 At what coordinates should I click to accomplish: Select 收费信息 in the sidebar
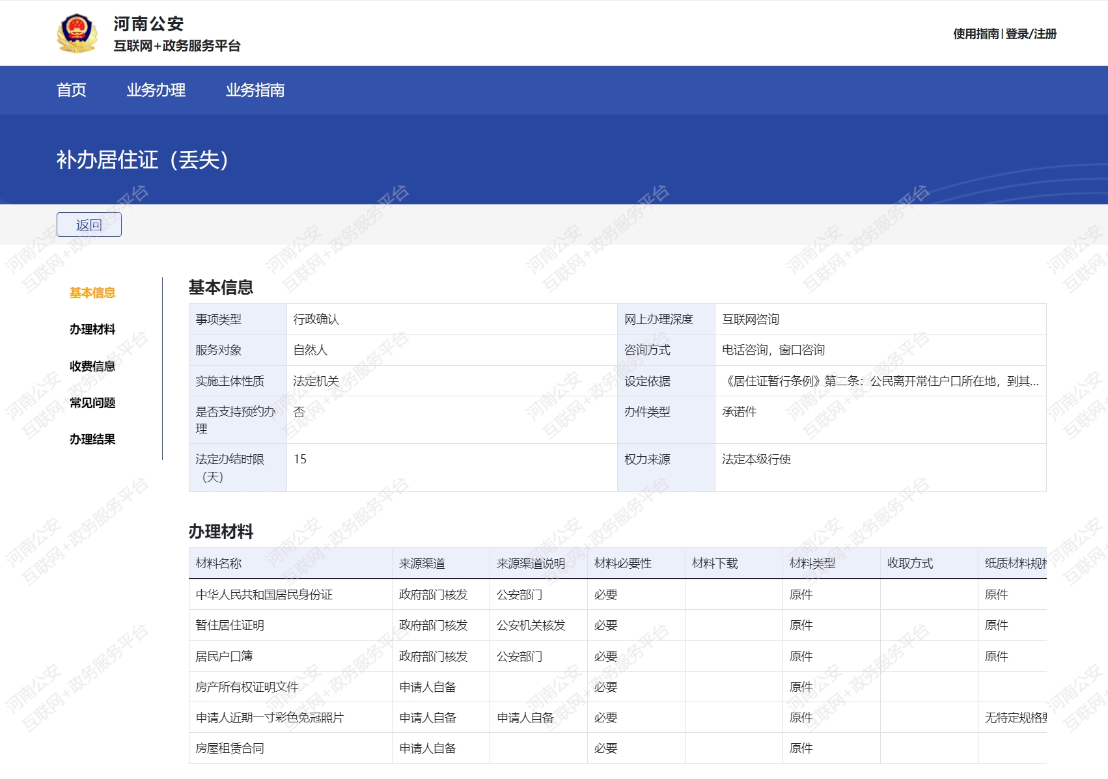point(92,366)
